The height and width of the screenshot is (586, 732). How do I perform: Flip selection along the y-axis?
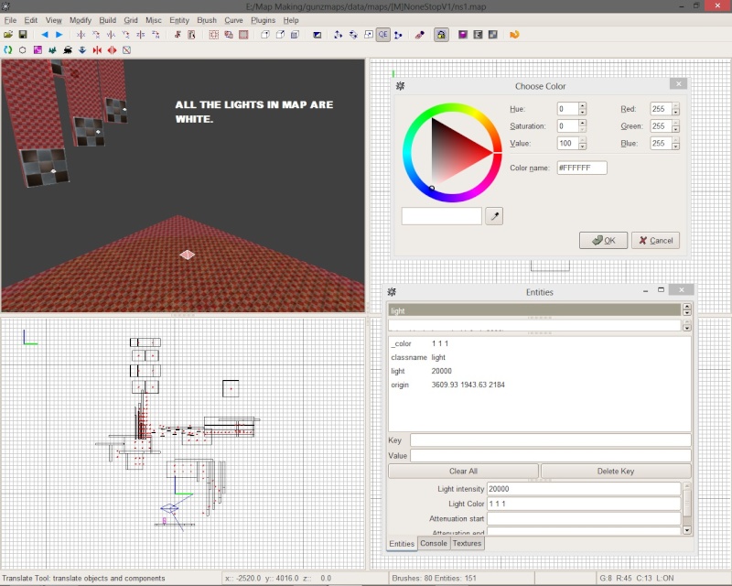point(111,35)
